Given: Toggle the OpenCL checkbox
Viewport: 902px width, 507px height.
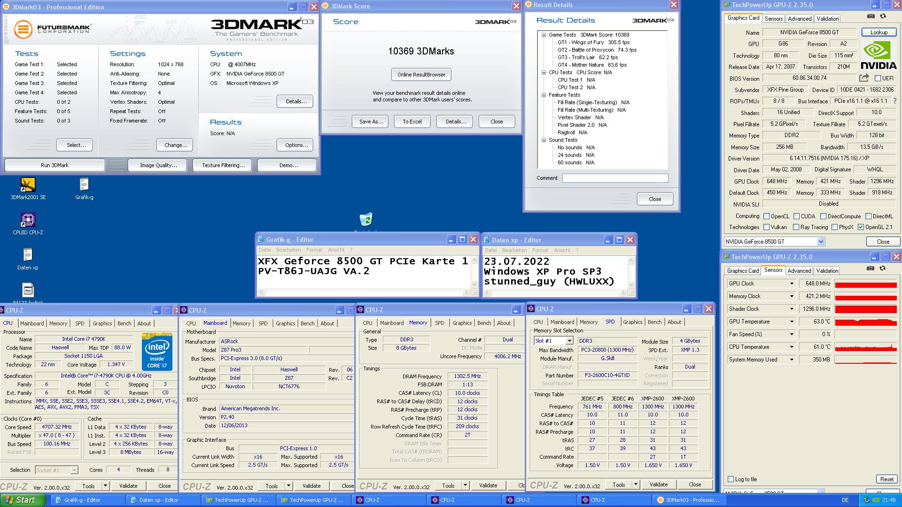Looking at the screenshot, I should coord(766,216).
